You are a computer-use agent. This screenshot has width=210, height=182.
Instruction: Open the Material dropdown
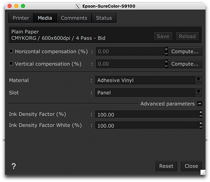pos(148,80)
